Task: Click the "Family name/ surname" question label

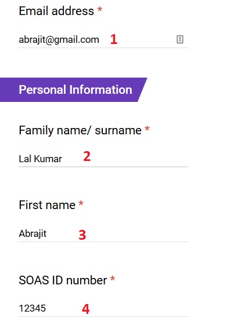Action: tap(80, 130)
